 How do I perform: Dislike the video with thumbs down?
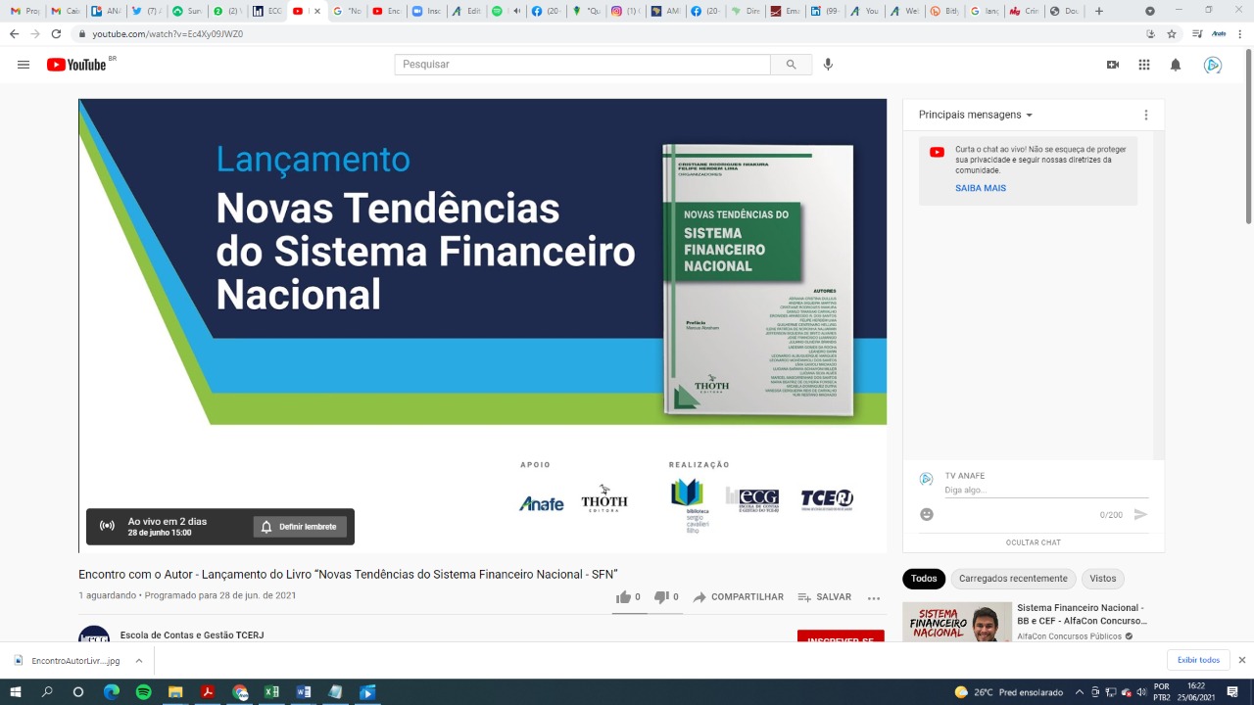[662, 597]
